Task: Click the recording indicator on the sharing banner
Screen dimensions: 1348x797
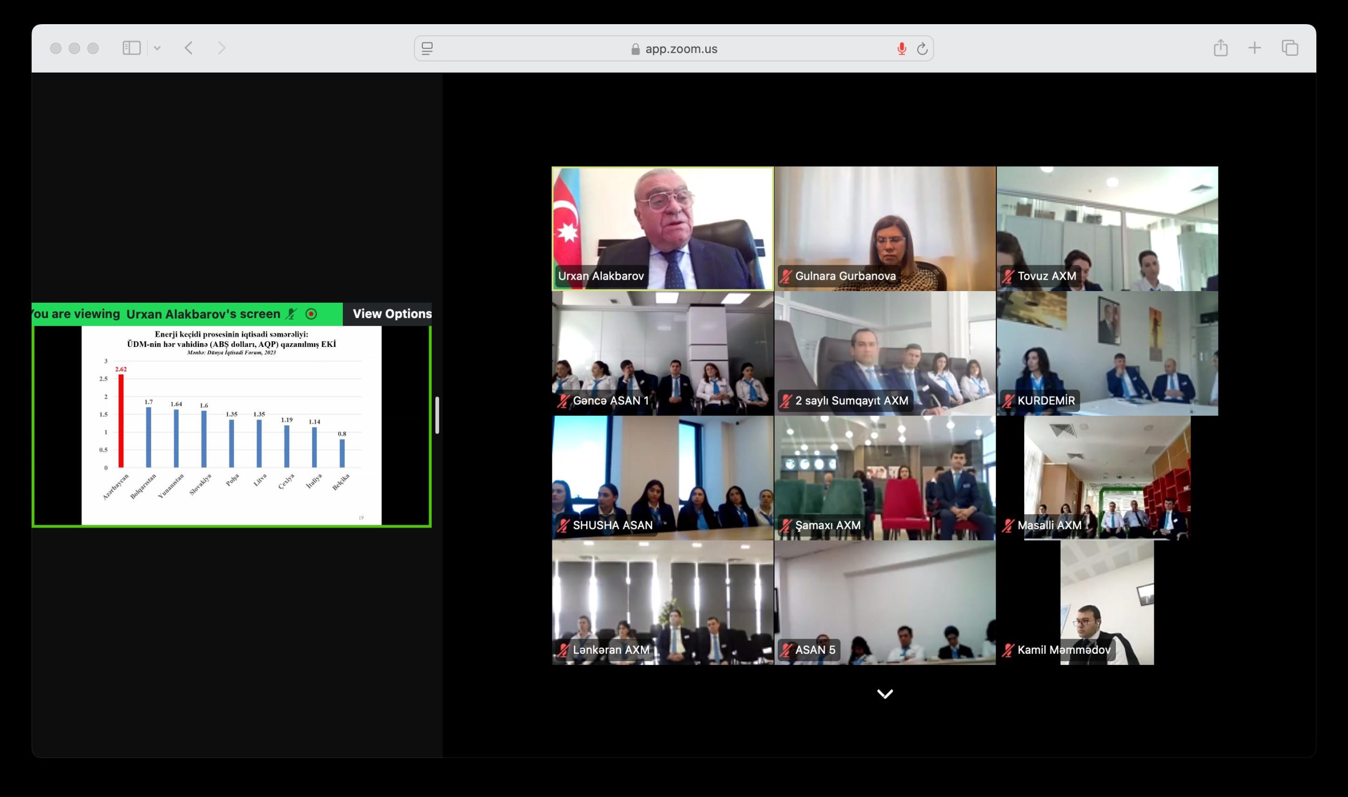Action: pos(311,314)
